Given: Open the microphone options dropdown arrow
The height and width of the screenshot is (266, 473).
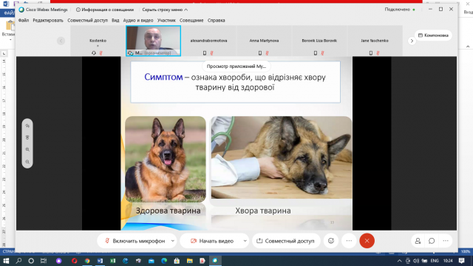Looking at the screenshot, I should click(x=173, y=241).
